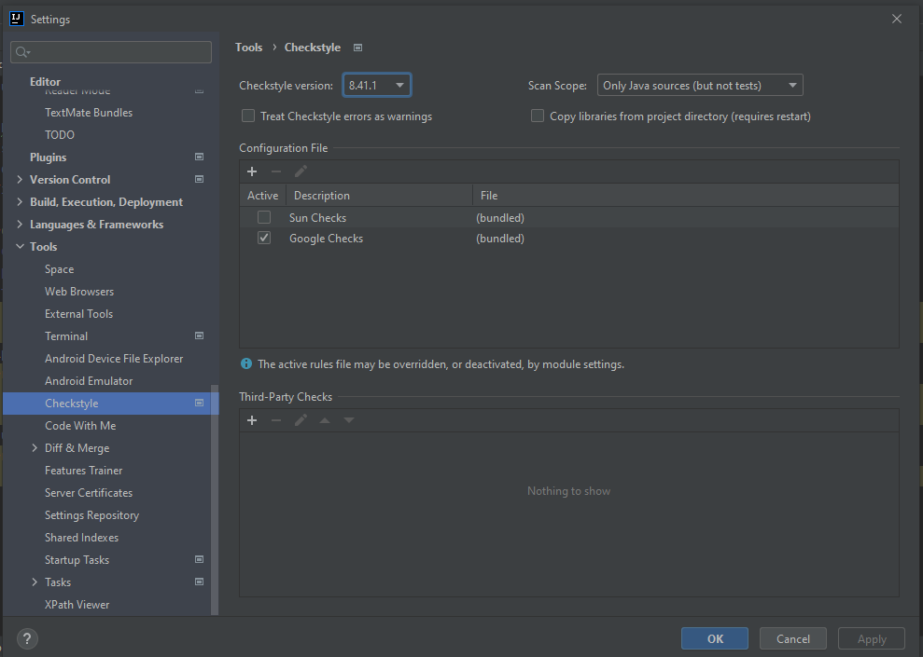This screenshot has height=657, width=923.
Task: Click remove icon in Configuration File toolbar
Action: (x=276, y=171)
